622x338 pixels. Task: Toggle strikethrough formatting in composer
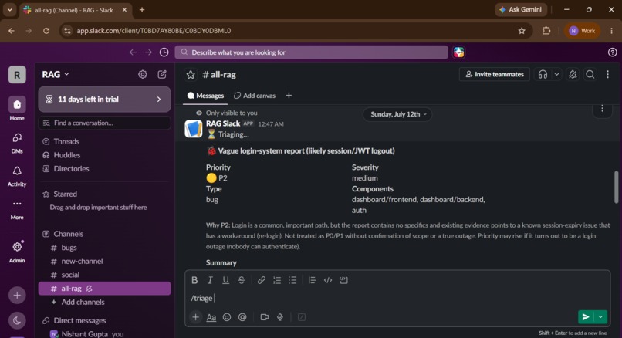[242, 280]
